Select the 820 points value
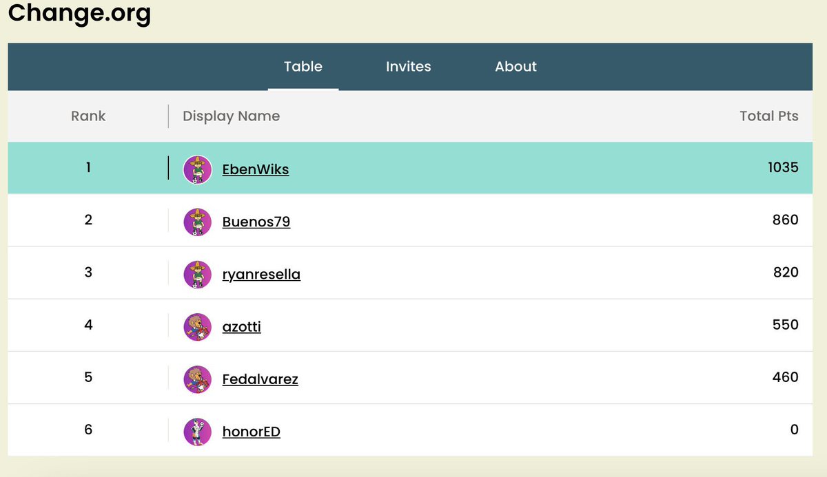 click(786, 272)
